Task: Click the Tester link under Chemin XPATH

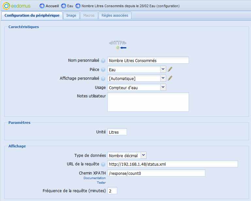Action: click(x=101, y=183)
